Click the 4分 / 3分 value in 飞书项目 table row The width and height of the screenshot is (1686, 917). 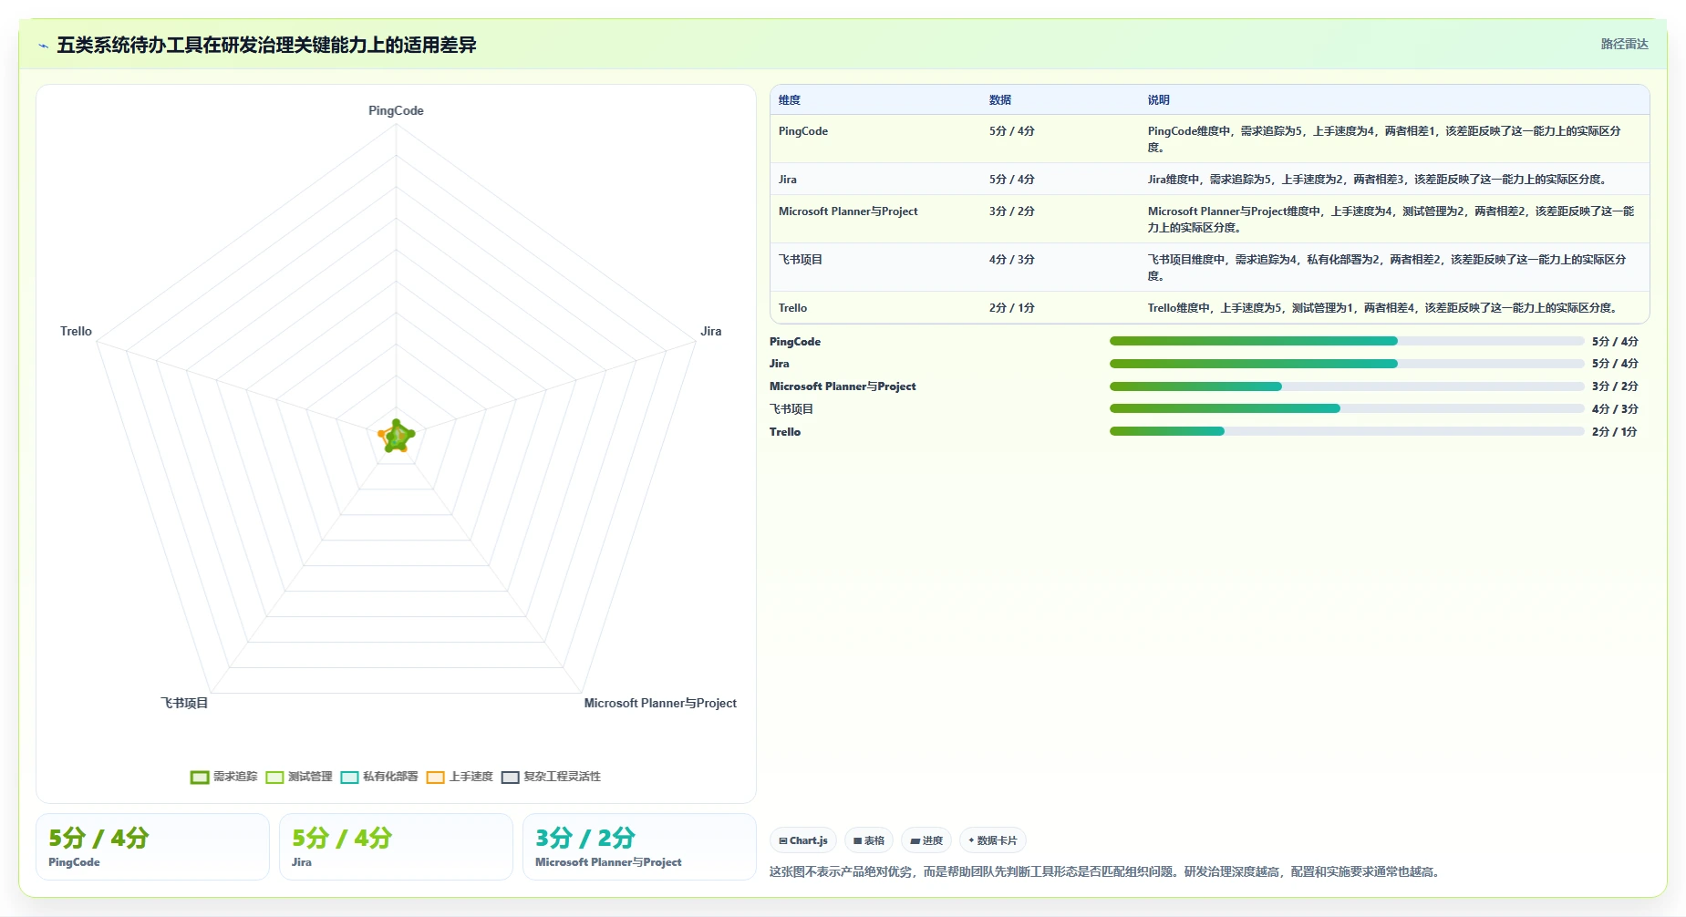pos(1011,260)
